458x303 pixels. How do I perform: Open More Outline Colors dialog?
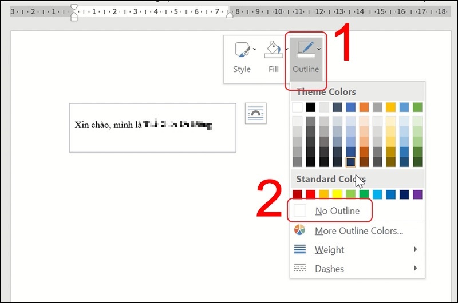pyautogui.click(x=359, y=231)
